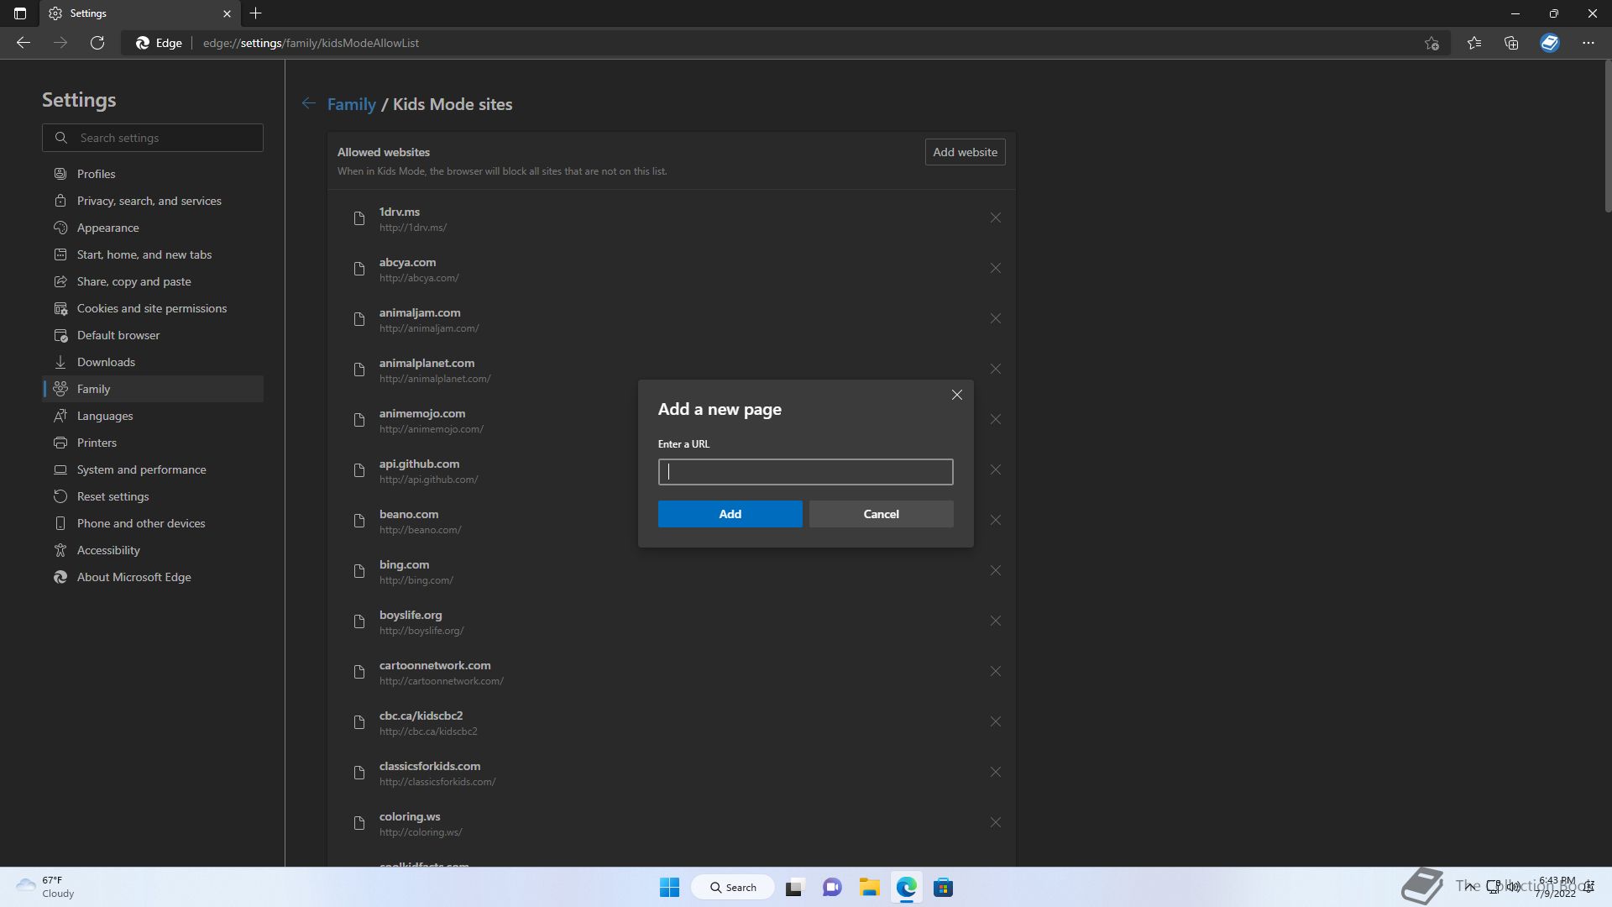Select the animemojo.com list entry

pyautogui.click(x=672, y=420)
